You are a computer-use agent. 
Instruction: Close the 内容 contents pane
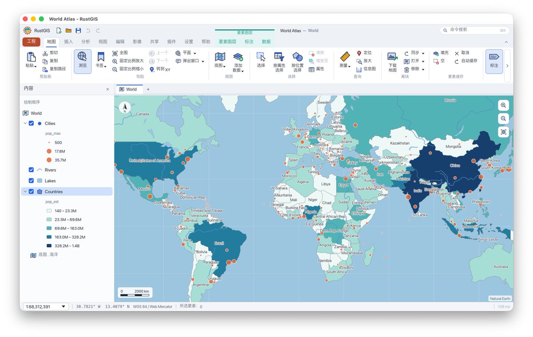pos(107,89)
